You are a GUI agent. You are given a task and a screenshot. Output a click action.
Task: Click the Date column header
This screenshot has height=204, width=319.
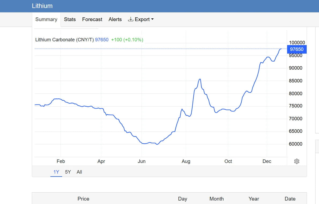(x=290, y=199)
